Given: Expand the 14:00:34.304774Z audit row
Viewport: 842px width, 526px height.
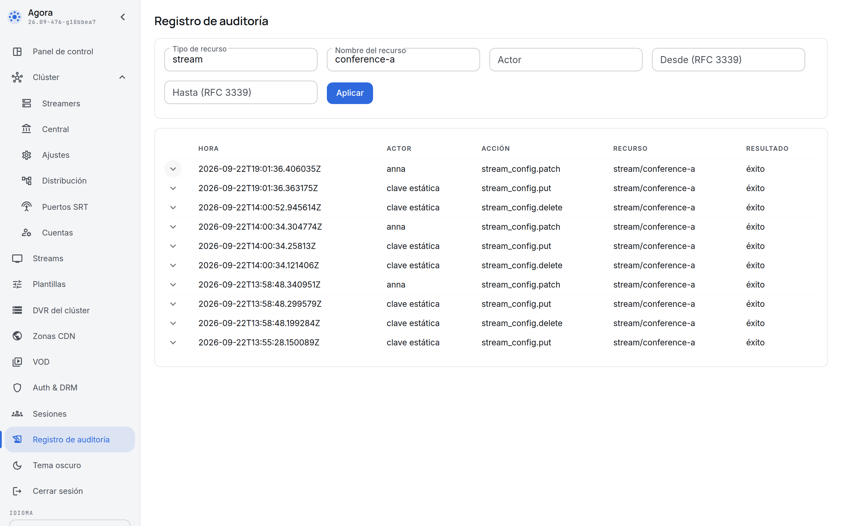Looking at the screenshot, I should coord(173,227).
